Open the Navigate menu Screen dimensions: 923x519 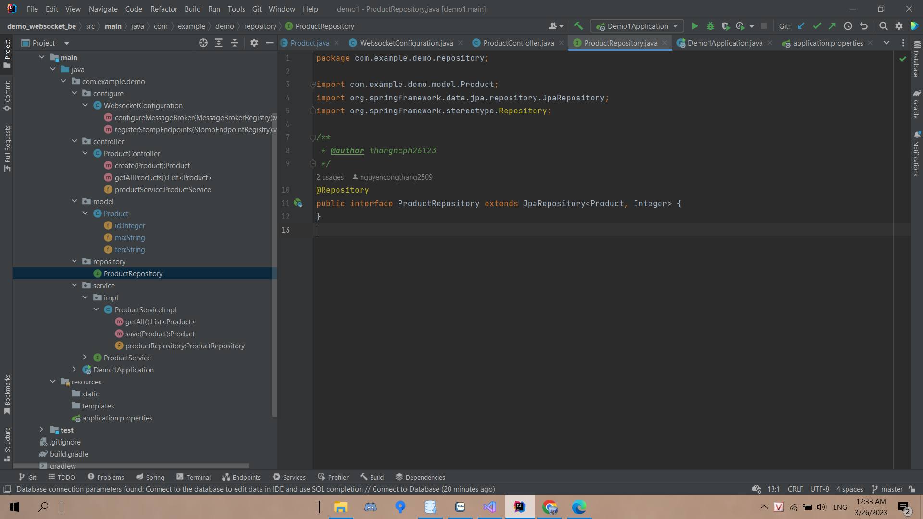(103, 9)
